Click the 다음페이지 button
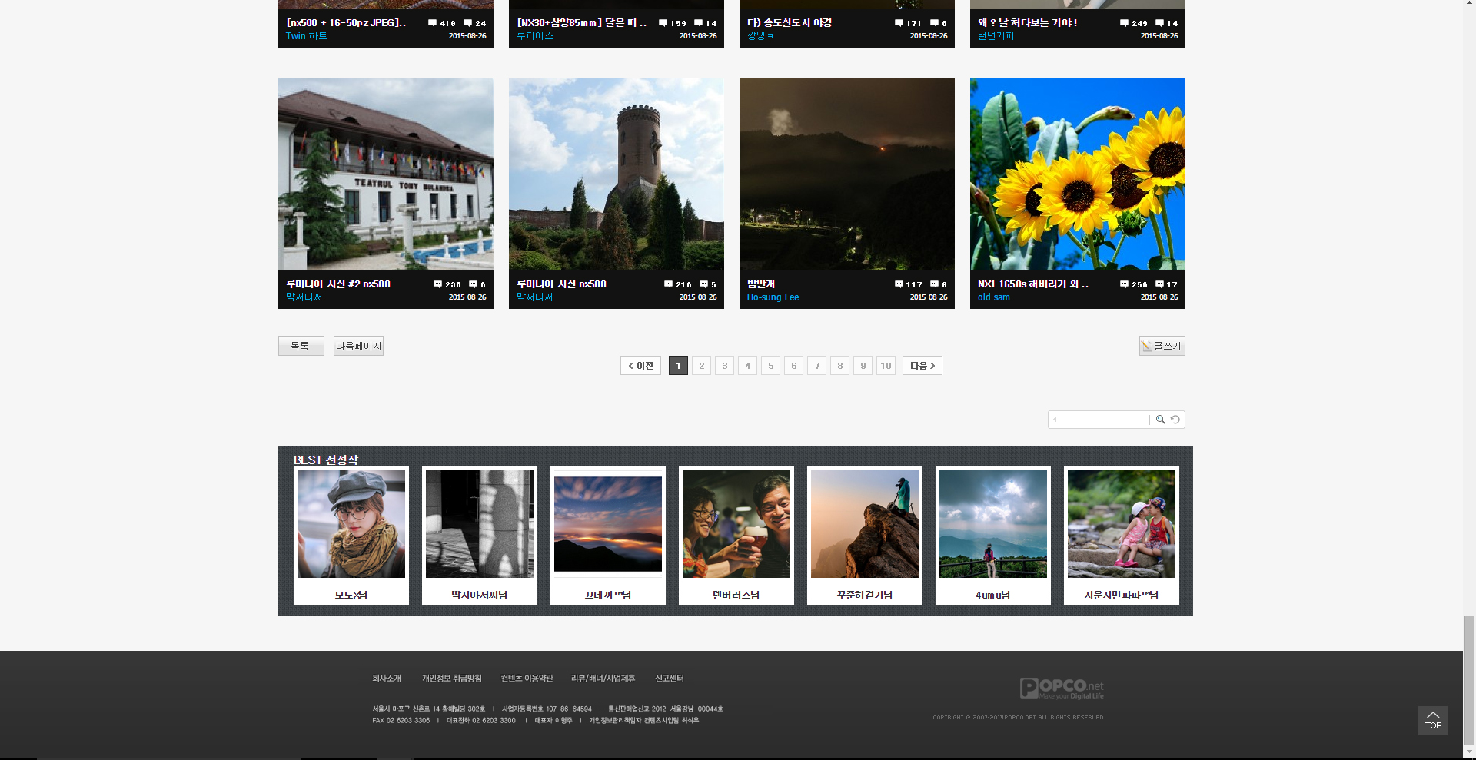This screenshot has width=1476, height=760. pos(358,346)
